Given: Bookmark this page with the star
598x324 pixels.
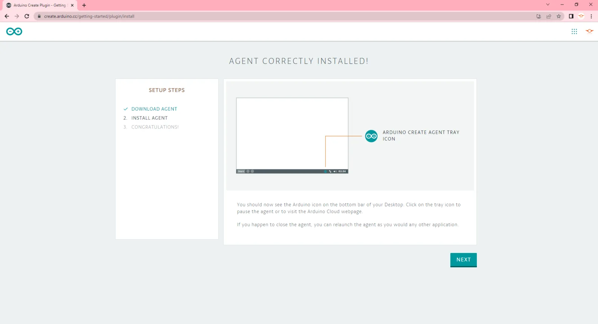Looking at the screenshot, I should click(x=559, y=16).
